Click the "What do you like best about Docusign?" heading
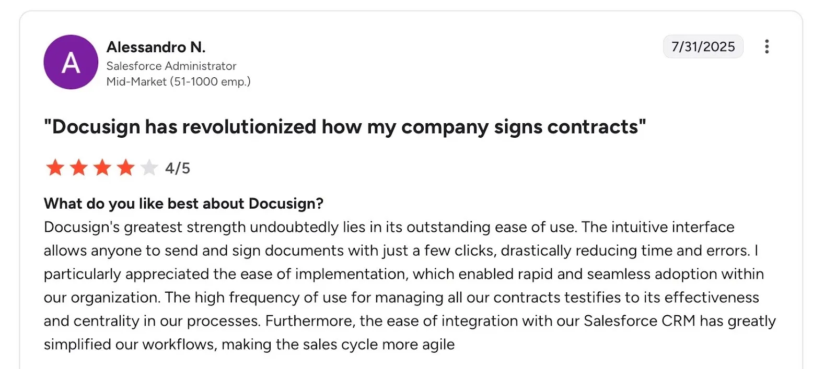 click(183, 204)
